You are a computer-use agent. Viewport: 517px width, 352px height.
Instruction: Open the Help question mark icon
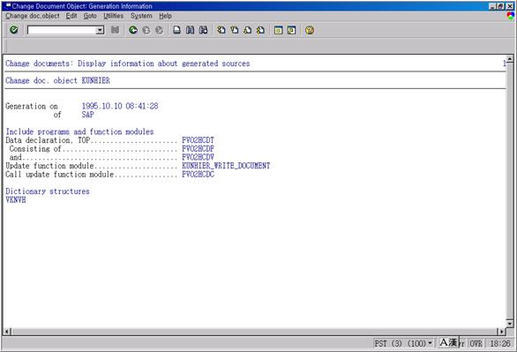(310, 30)
